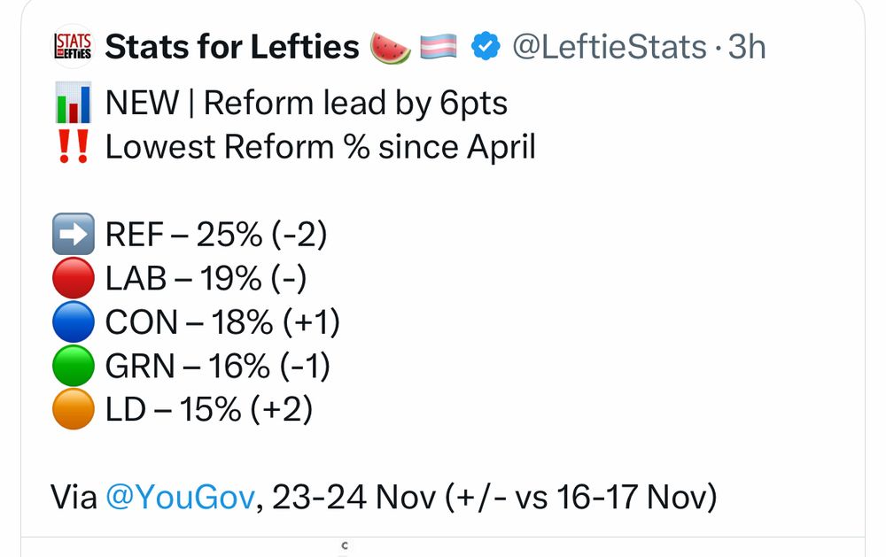The height and width of the screenshot is (557, 886).
Task: Click the 3h timestamp of the tweet
Action: [746, 46]
